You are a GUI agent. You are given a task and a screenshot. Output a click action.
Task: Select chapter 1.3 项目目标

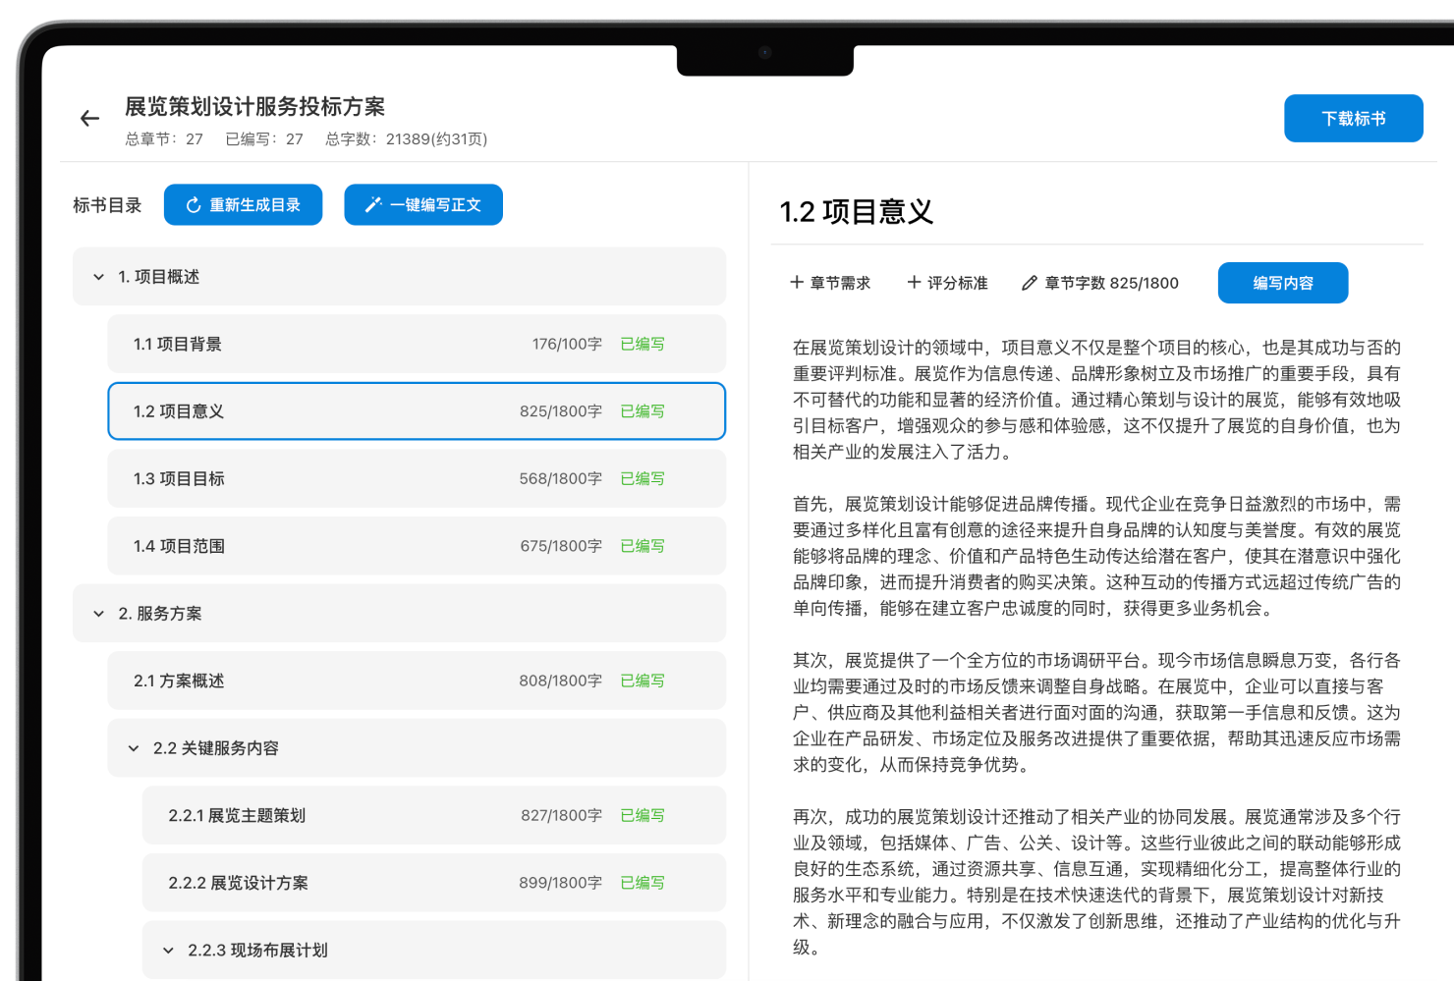point(417,479)
